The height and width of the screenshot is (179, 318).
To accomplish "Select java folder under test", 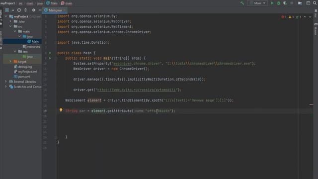I will tap(28, 57).
